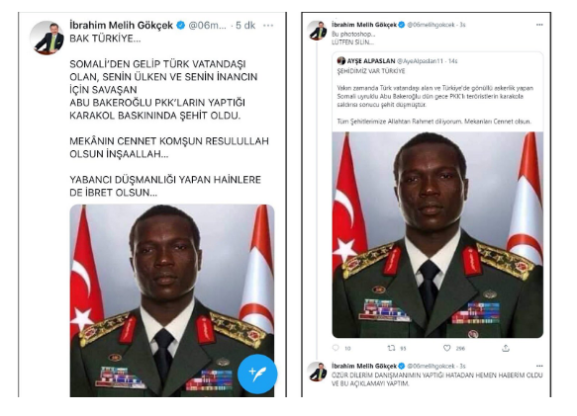Click the verified badge beside İbrahim Melih Gökçek, left tweet
This screenshot has height=416, width=577.
(181, 26)
